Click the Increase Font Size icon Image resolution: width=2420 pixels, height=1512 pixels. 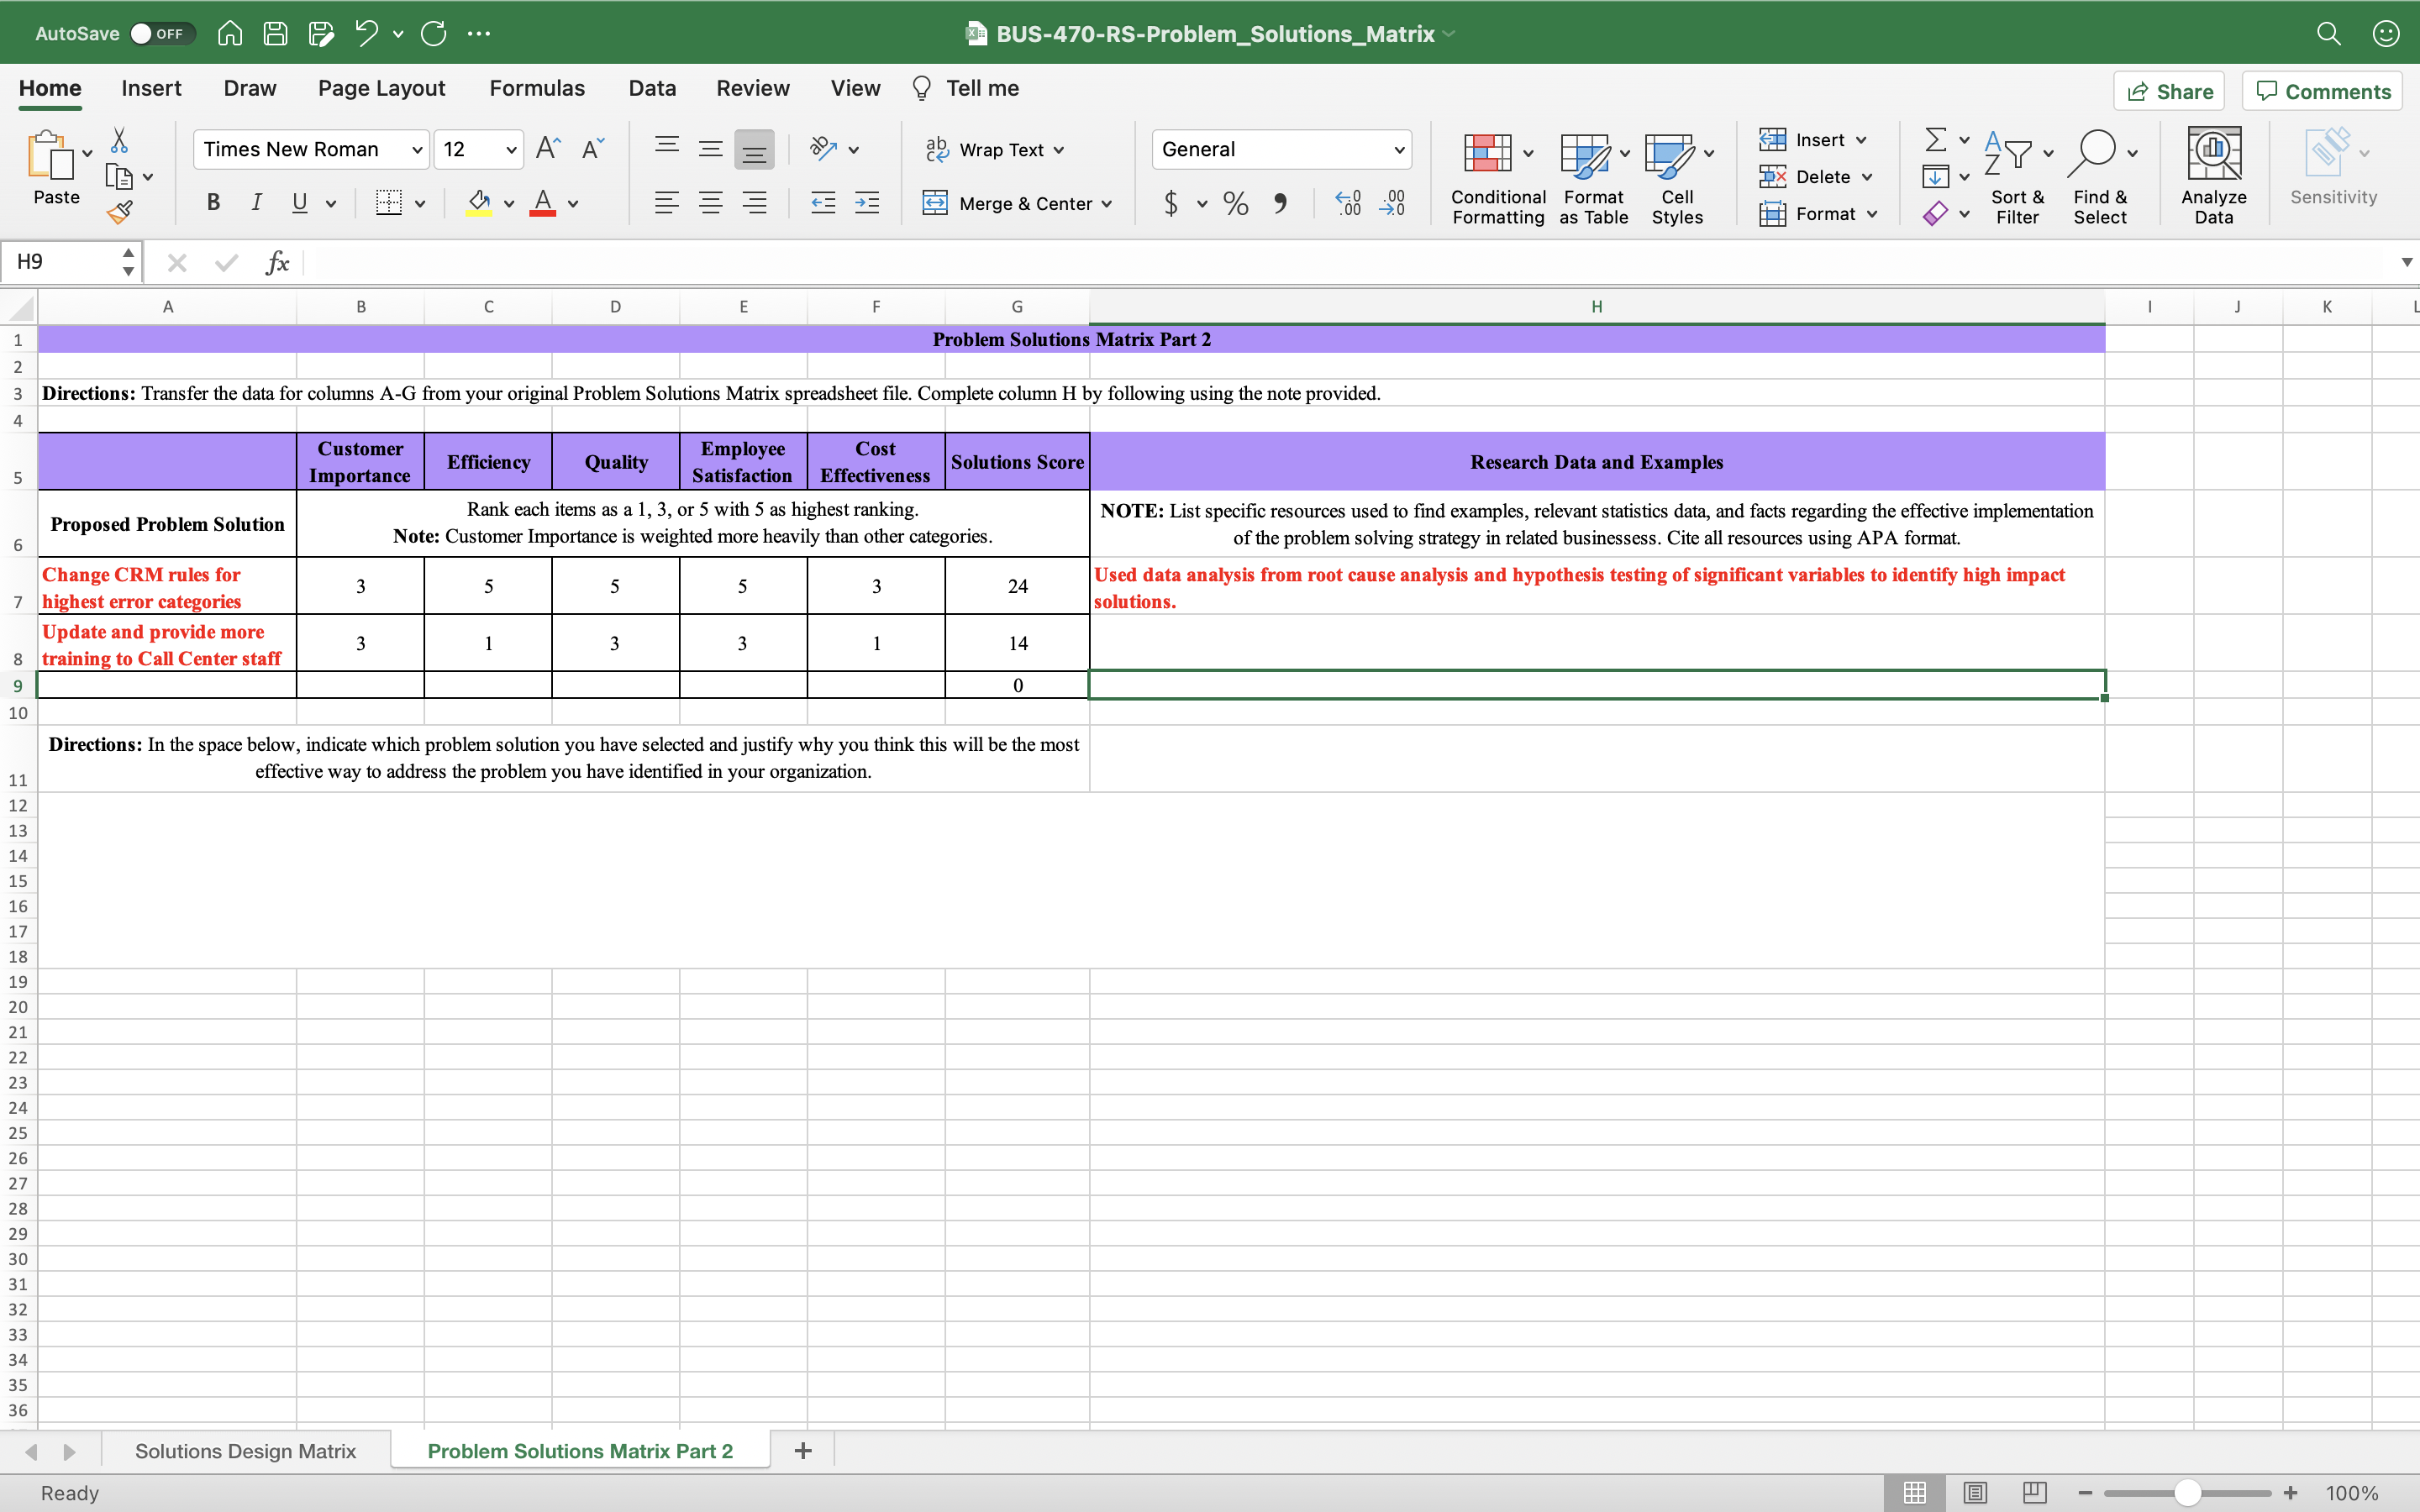[x=548, y=149]
